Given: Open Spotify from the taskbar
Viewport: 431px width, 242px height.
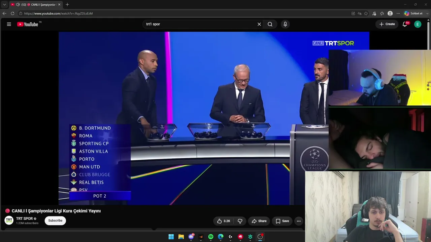Looking at the screenshot, I should [x=211, y=237].
